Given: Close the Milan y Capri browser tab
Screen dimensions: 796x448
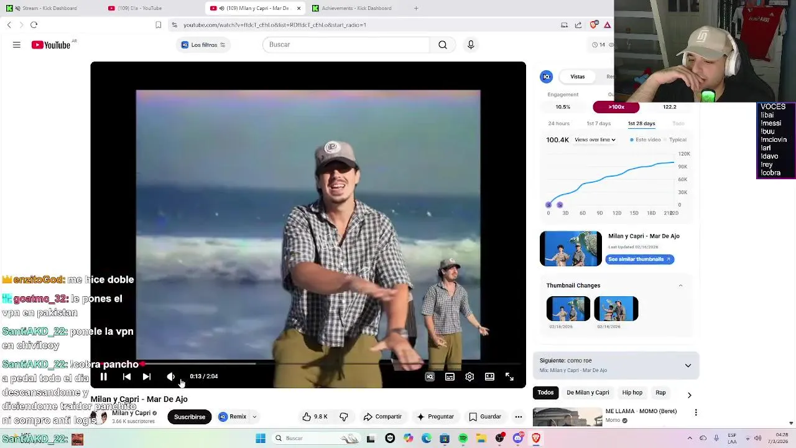Looking at the screenshot, I should (298, 8).
